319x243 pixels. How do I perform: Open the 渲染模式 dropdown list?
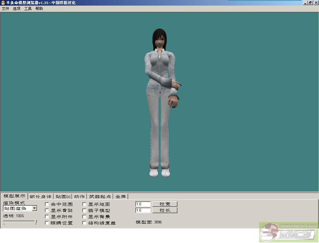click(34, 208)
